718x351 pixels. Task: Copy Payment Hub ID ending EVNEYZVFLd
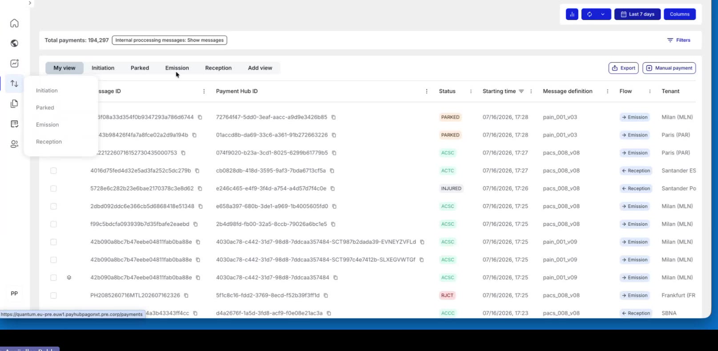(422, 242)
